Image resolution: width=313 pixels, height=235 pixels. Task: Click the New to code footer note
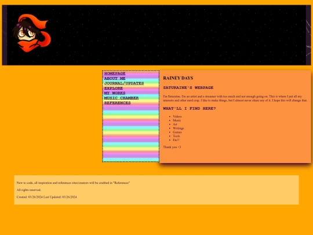[73, 183]
